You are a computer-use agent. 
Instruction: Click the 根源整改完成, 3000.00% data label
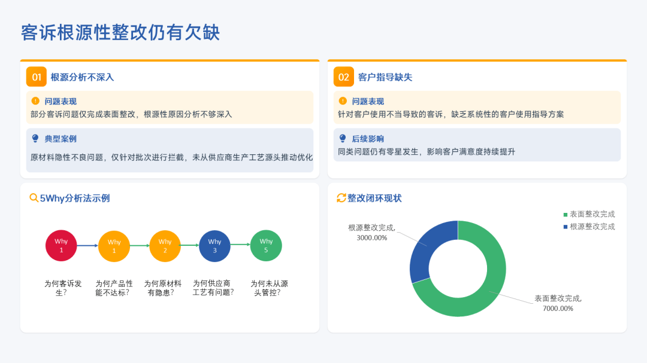[x=371, y=233]
